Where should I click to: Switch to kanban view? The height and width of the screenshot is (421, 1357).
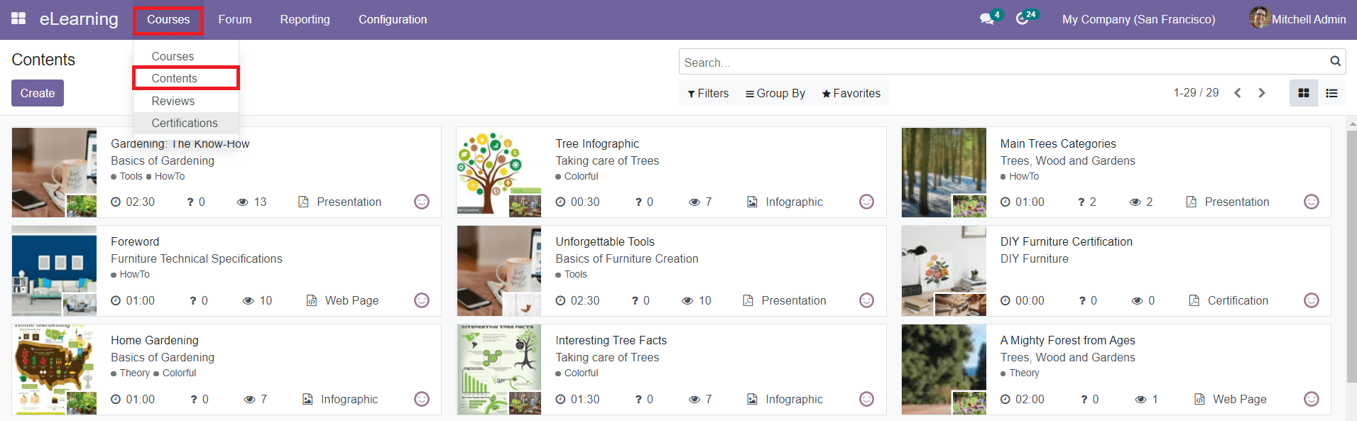pyautogui.click(x=1304, y=93)
